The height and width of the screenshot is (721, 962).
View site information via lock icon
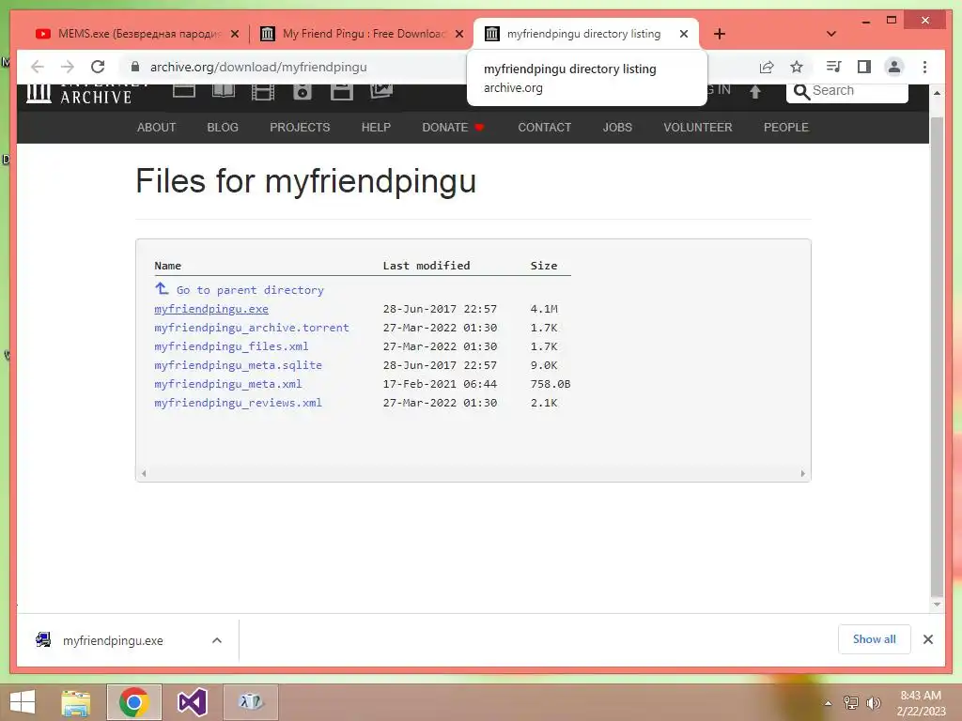[x=135, y=67]
